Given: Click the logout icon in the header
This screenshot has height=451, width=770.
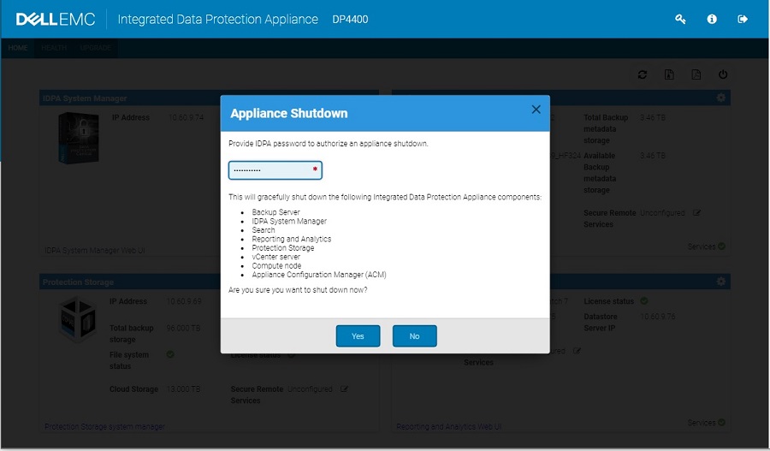Looking at the screenshot, I should [743, 19].
